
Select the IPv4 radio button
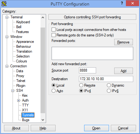click(x=81, y=91)
